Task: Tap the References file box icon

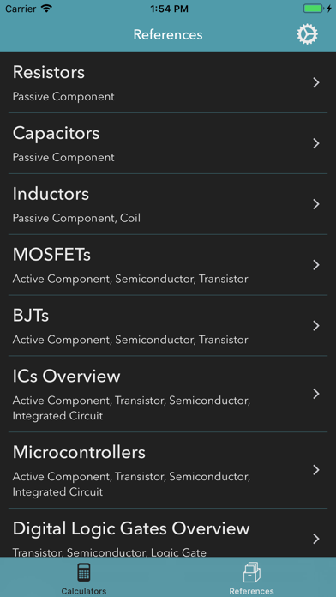Action: (251, 573)
